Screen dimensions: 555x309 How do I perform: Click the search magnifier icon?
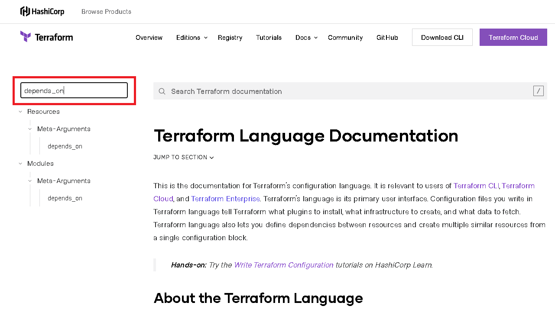pos(162,91)
